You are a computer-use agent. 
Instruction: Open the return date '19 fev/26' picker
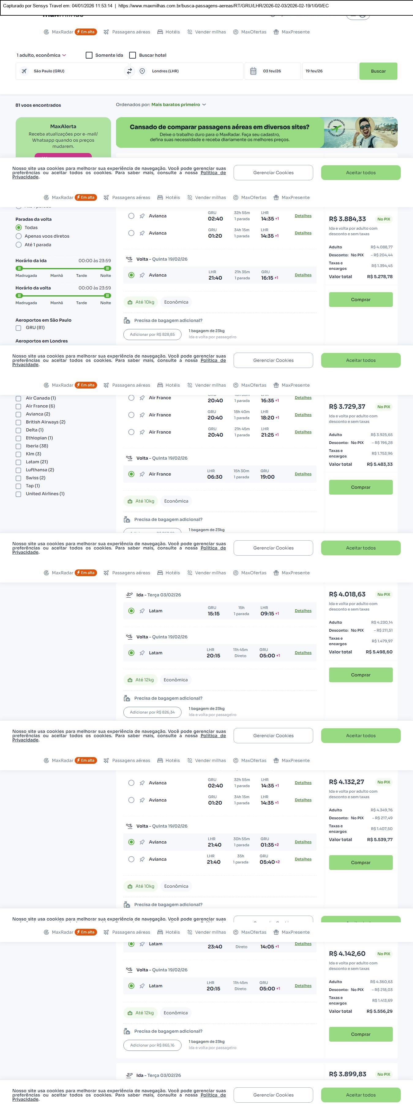[329, 71]
